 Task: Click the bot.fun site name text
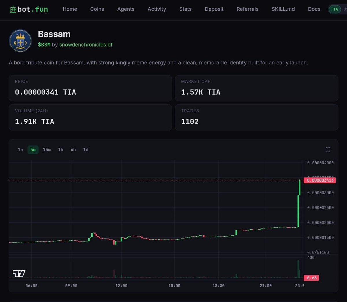coord(33,9)
